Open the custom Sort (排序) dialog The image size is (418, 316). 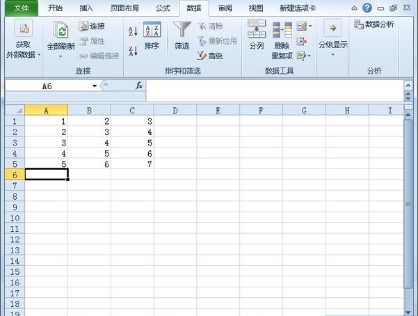[152, 36]
